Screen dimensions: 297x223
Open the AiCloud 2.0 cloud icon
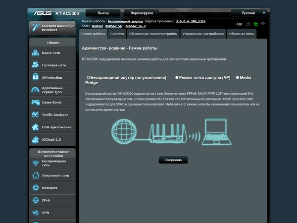point(35,139)
